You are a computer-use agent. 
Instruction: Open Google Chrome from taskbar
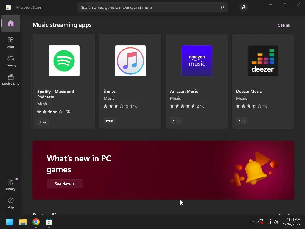[36, 222]
